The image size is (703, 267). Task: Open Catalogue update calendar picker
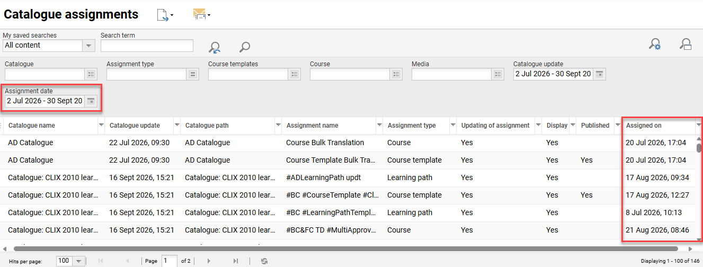[x=599, y=74]
